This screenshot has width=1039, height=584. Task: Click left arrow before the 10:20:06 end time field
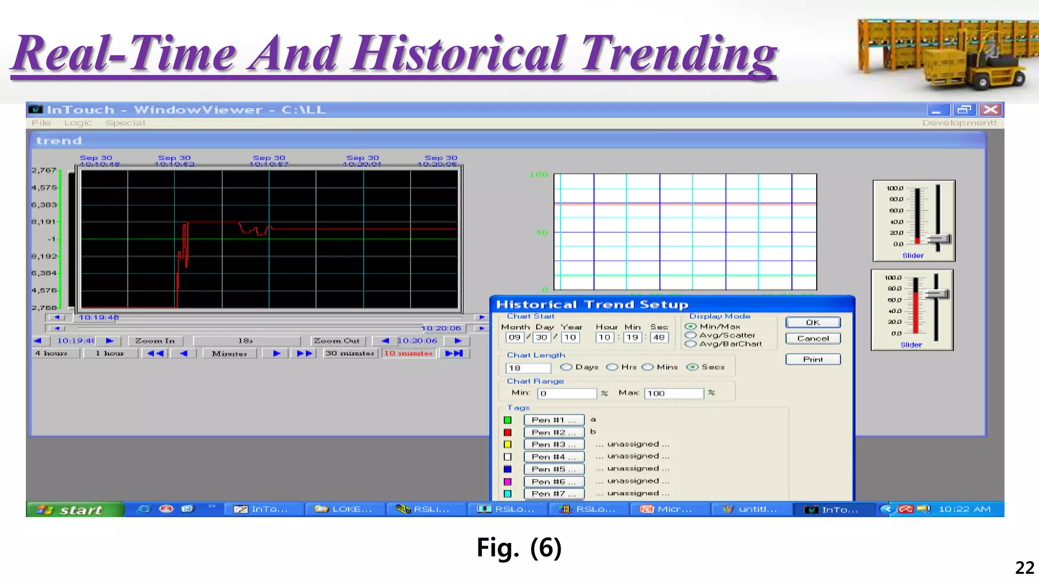385,341
